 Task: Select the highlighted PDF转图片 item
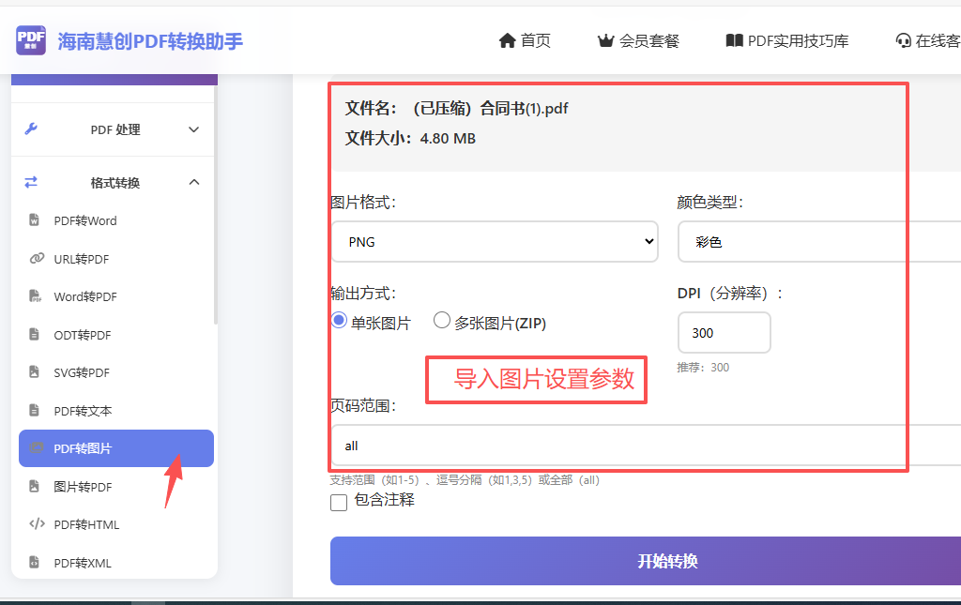[x=115, y=448]
